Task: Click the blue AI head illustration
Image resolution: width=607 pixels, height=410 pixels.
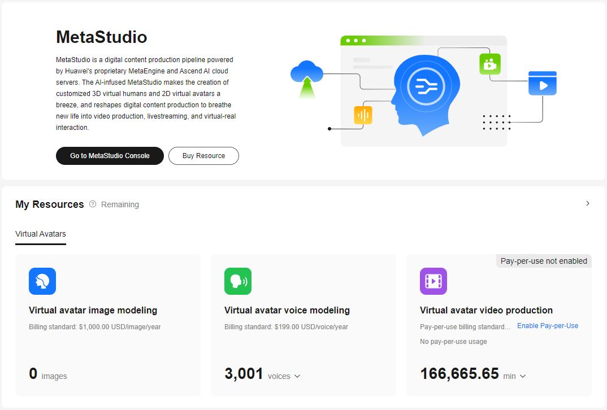Action: click(425, 95)
